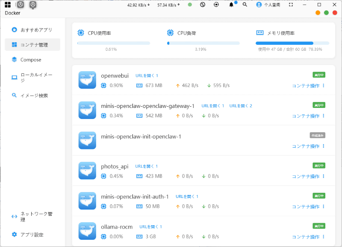Click the メモリ使用率 memory icon
The image size is (342, 247).
click(260, 33)
